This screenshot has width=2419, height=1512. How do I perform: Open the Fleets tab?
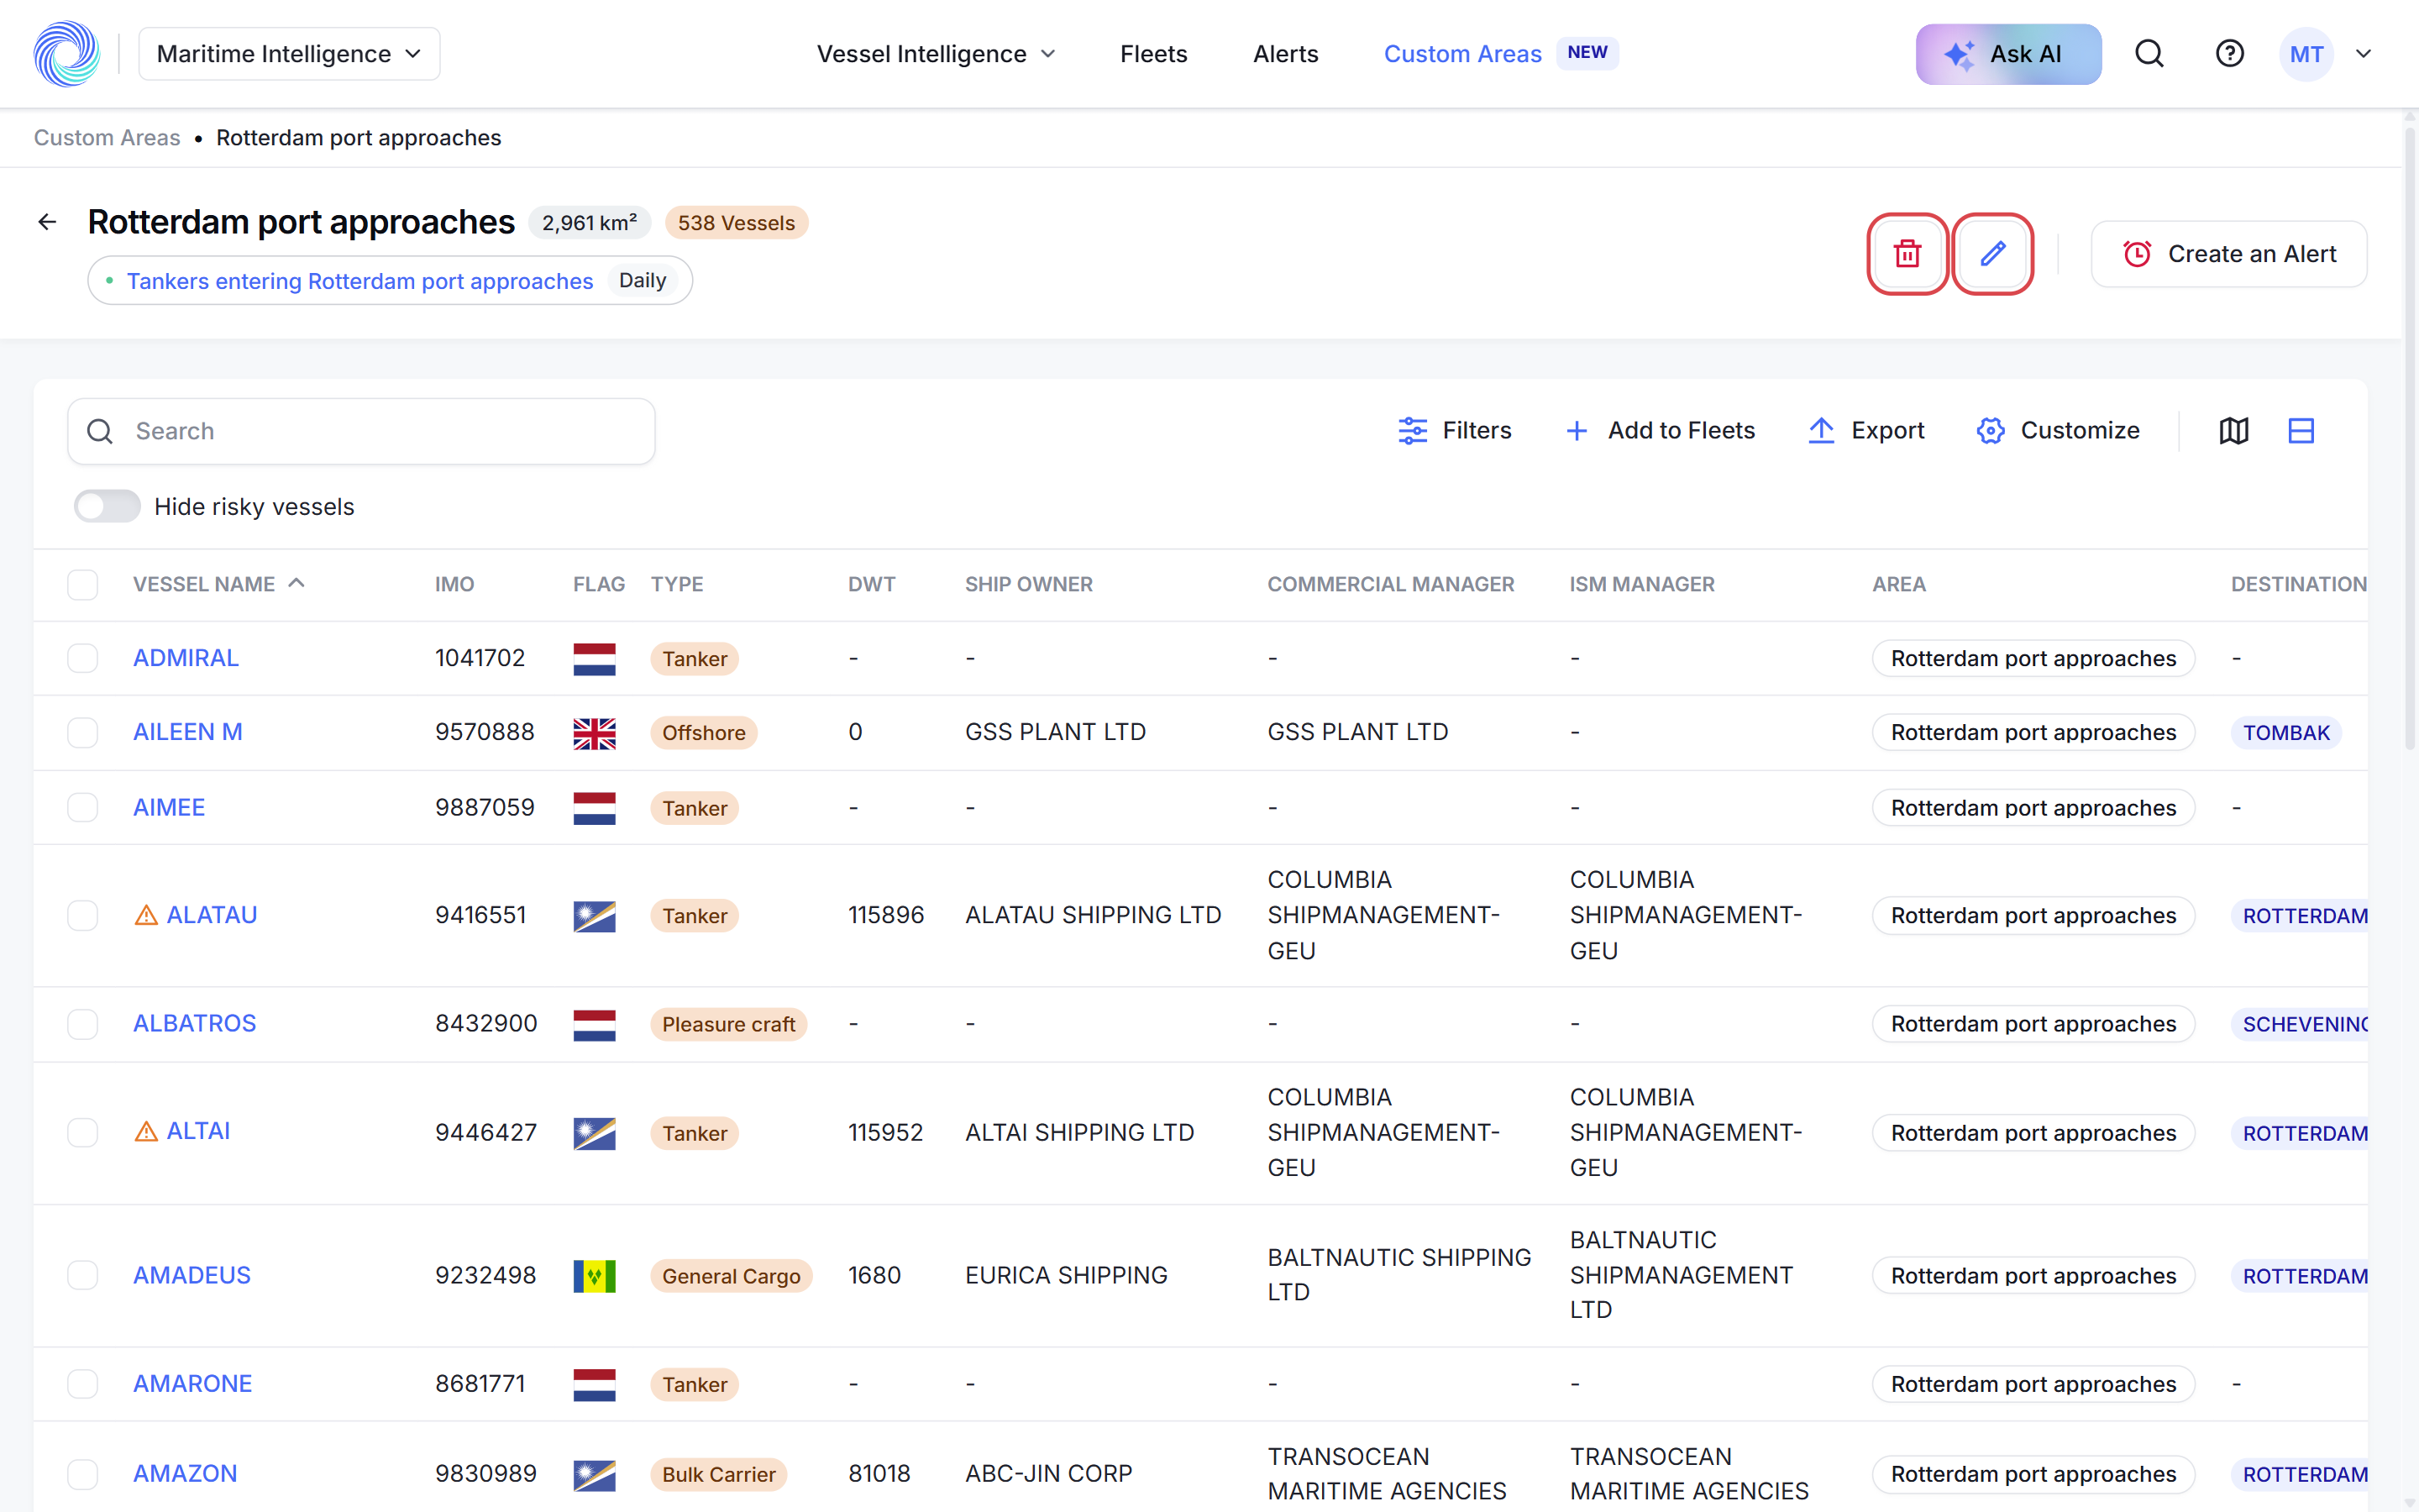[x=1153, y=54]
